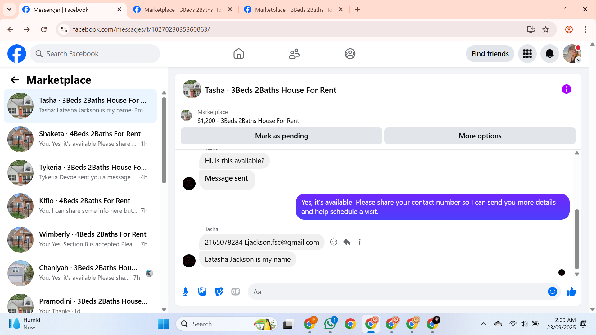Open the Tykeria 3Beds 2Baths conversation
The image size is (596, 335).
[x=80, y=173]
